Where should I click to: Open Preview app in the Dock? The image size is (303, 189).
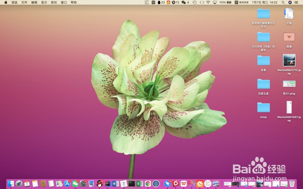tap(92, 184)
